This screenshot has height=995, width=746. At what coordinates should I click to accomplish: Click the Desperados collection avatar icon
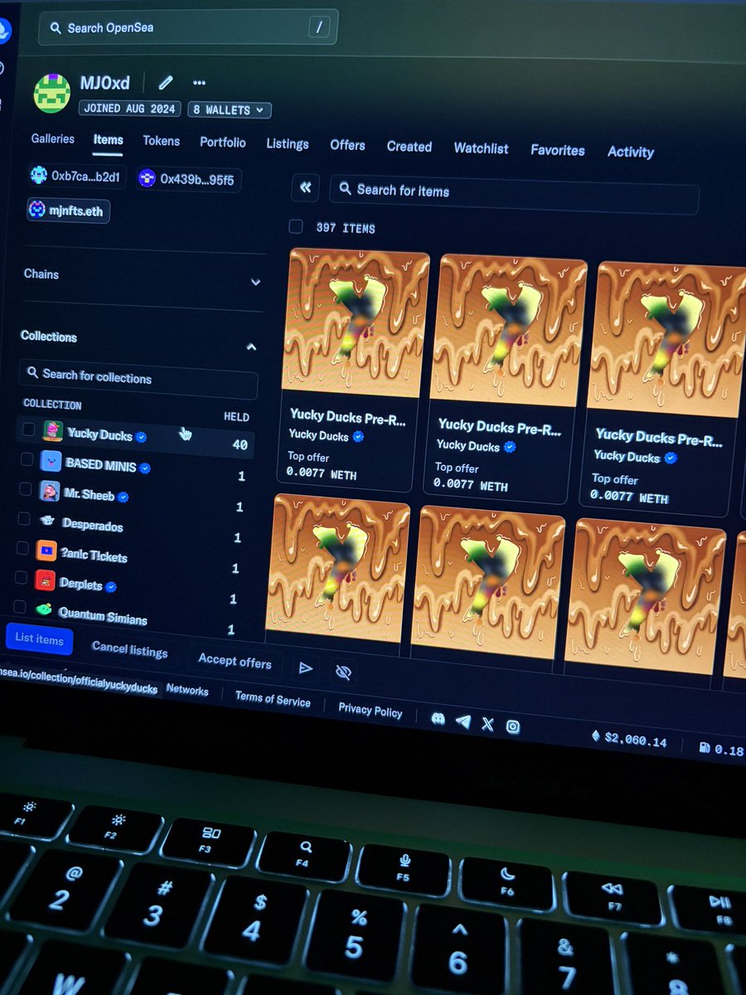(x=47, y=520)
